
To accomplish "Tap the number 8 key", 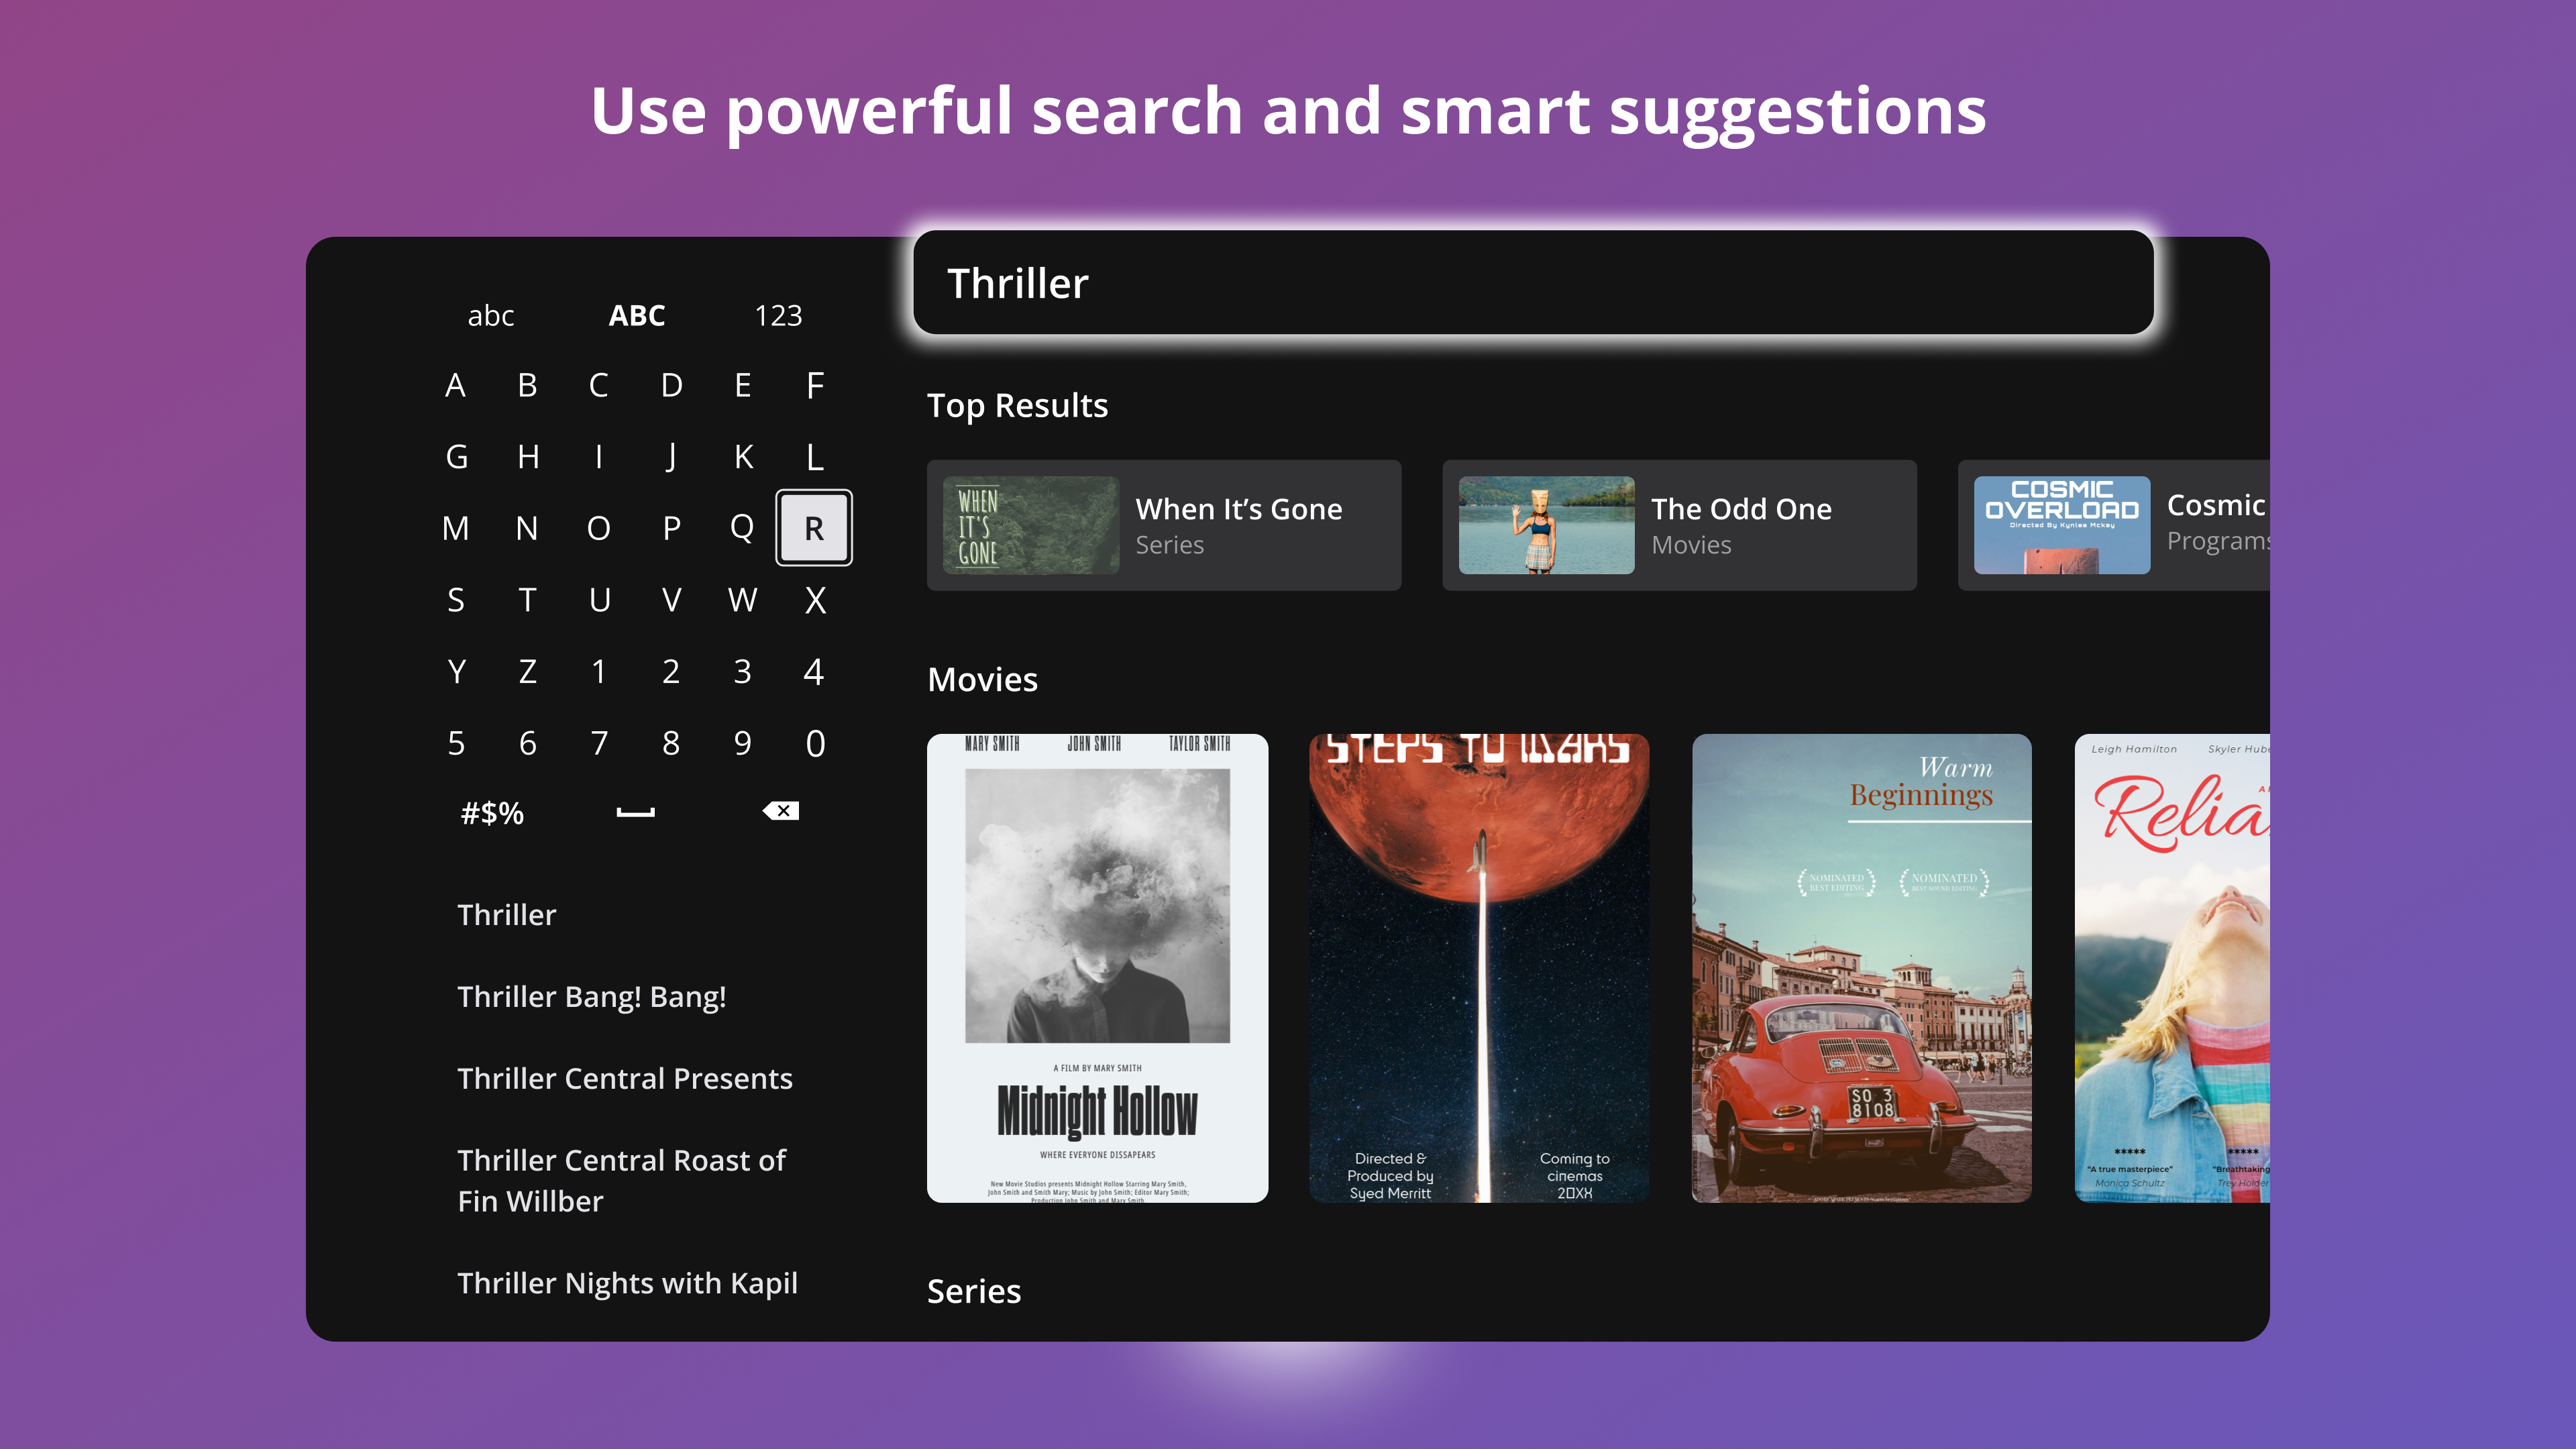I will (670, 743).
